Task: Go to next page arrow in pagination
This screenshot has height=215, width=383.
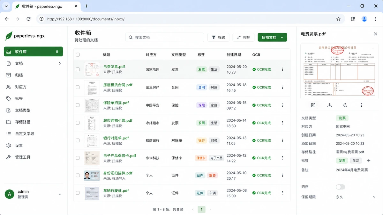Action: [210, 210]
